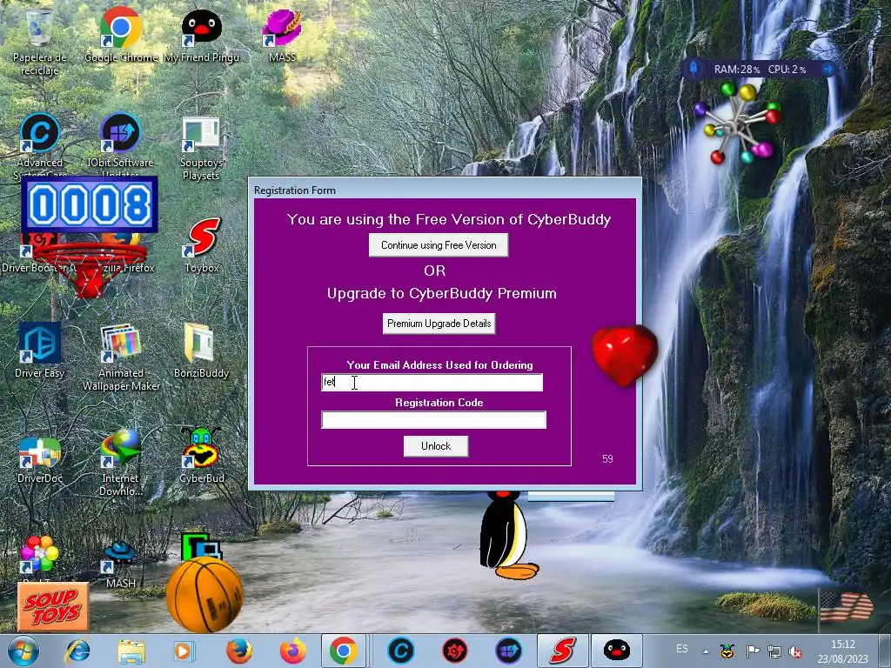891x668 pixels.
Task: Open Driver Booster from the taskbar
Action: pos(454,651)
